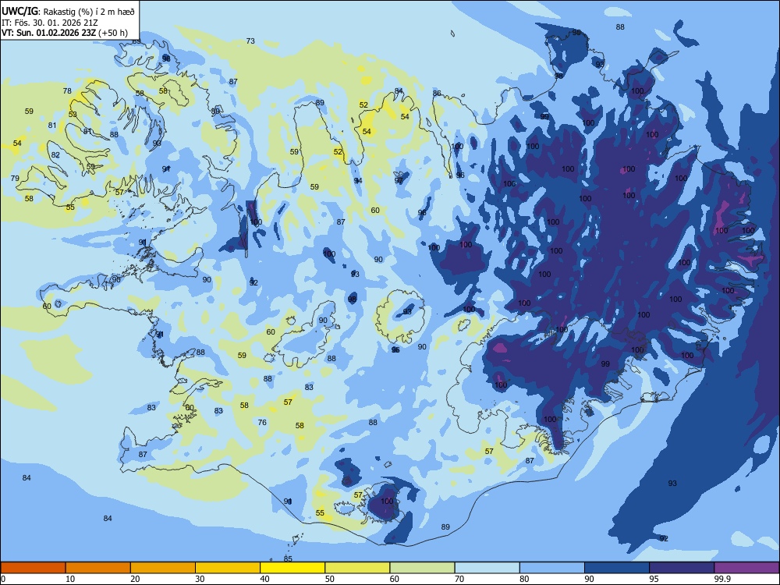Click the '94' humidity value on map
Screen dimensions: 780x585
click(x=358, y=181)
